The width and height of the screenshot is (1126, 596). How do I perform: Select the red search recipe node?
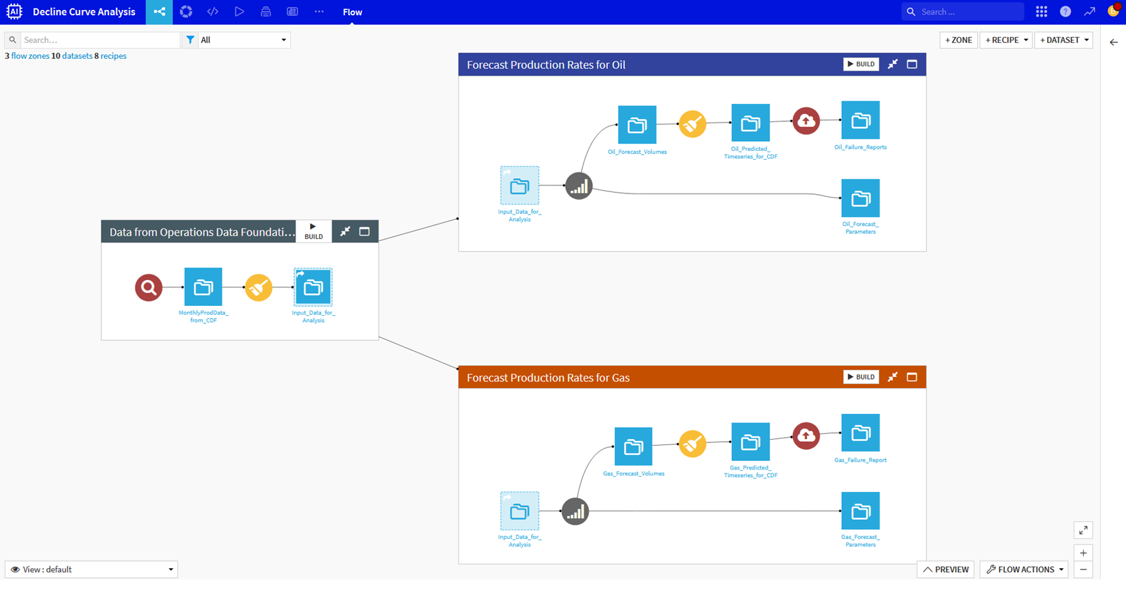(148, 287)
